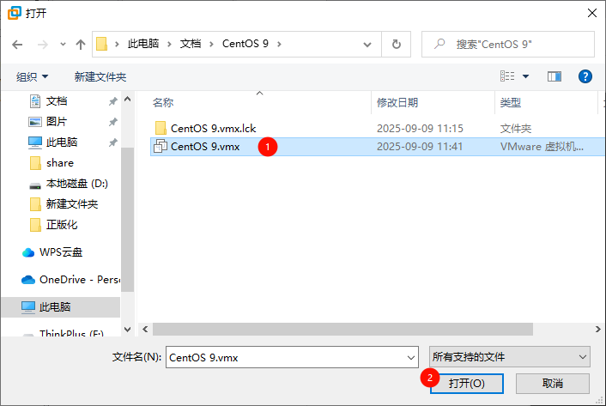
Task: Refresh the CentOS 9 folder
Action: 397,45
